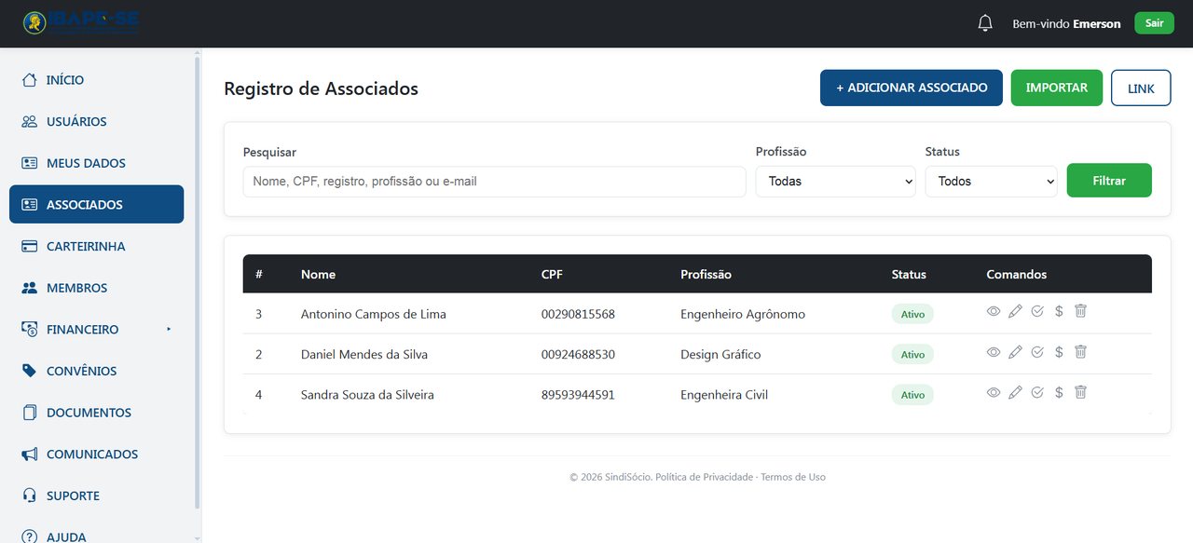View details of Daniel Mendes da Silva
The width and height of the screenshot is (1193, 543).
coord(994,352)
